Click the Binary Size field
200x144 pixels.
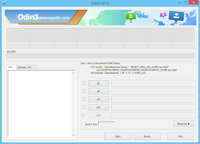point(106,124)
